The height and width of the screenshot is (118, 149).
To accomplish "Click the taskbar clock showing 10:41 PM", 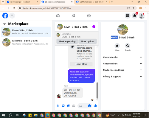I will click(x=136, y=115).
